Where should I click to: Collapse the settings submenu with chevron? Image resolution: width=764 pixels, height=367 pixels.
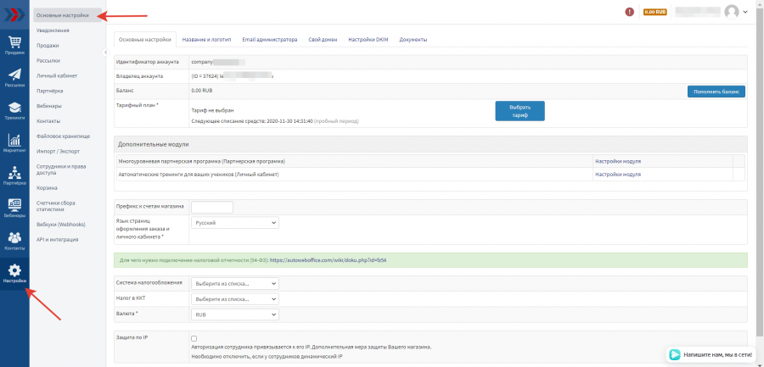coord(106,53)
